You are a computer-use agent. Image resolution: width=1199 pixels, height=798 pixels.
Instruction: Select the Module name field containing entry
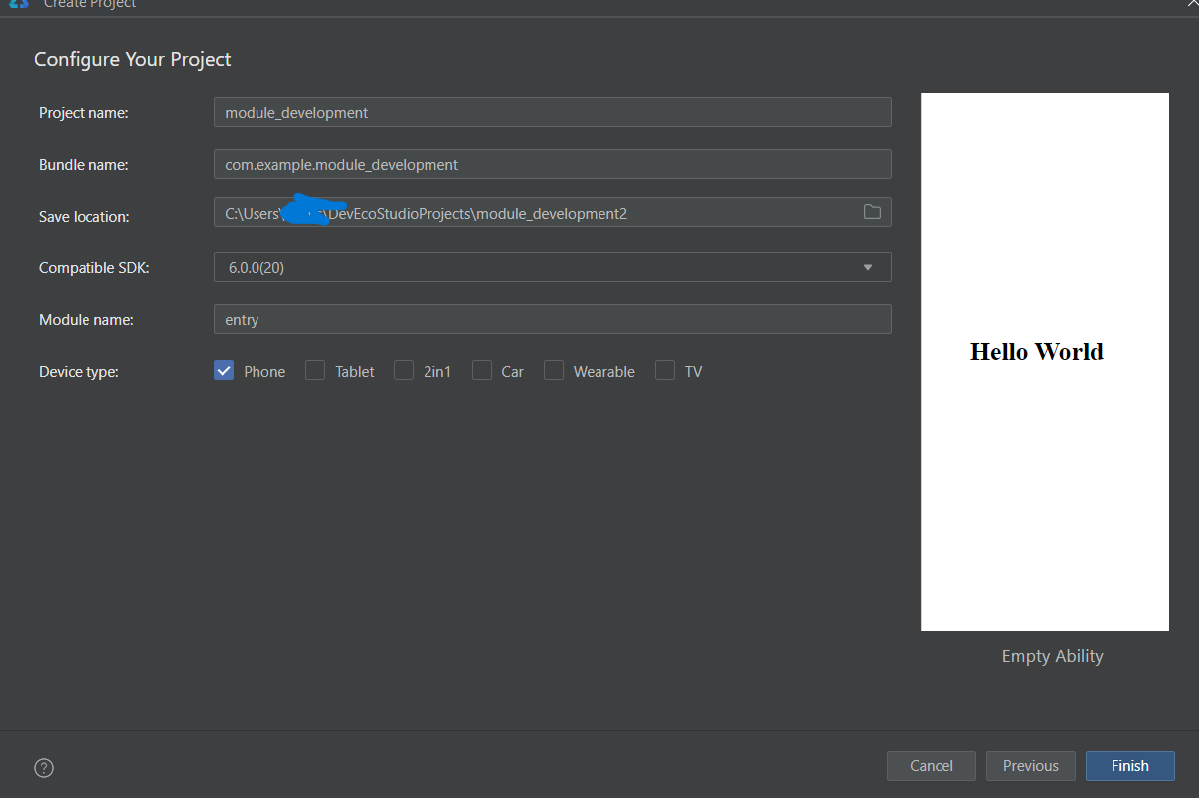[552, 319]
